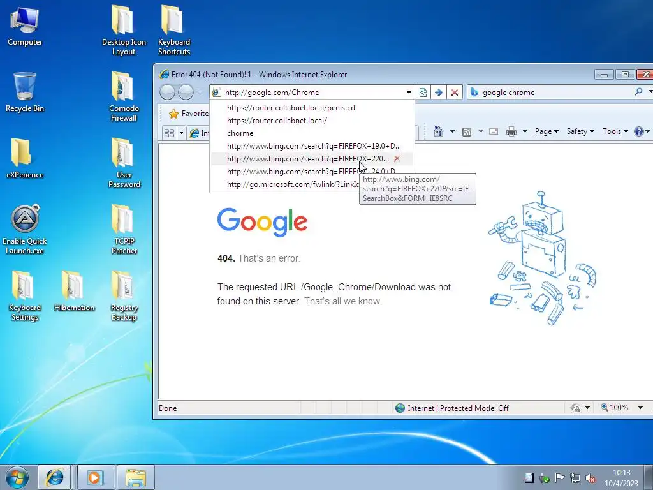
Task: Click the Google logo on the page
Action: (x=262, y=223)
